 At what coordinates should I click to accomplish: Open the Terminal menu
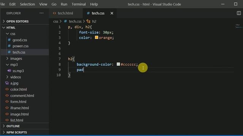click(79, 4)
